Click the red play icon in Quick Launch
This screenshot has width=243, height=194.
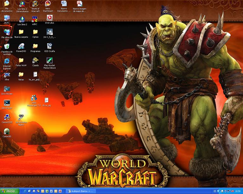[x=60, y=191]
